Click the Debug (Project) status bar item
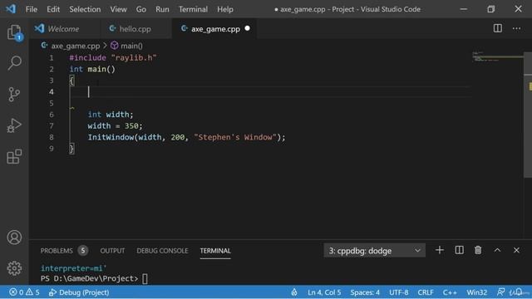 tap(79, 292)
